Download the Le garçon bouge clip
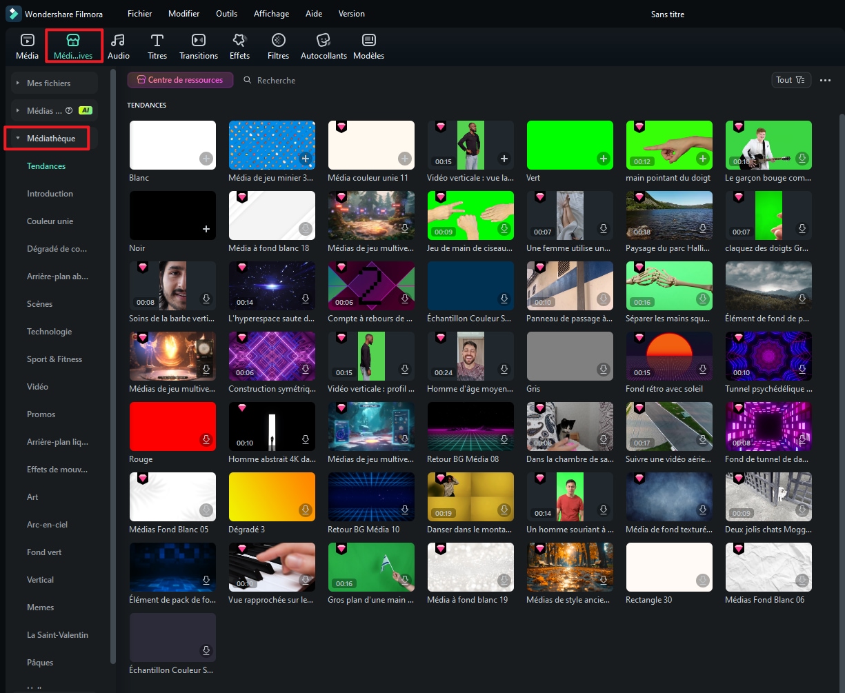The image size is (845, 693). pos(802,159)
